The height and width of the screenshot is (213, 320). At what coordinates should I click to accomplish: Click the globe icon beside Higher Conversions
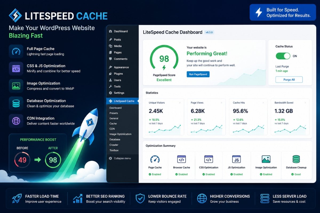pyautogui.click(x=202, y=199)
